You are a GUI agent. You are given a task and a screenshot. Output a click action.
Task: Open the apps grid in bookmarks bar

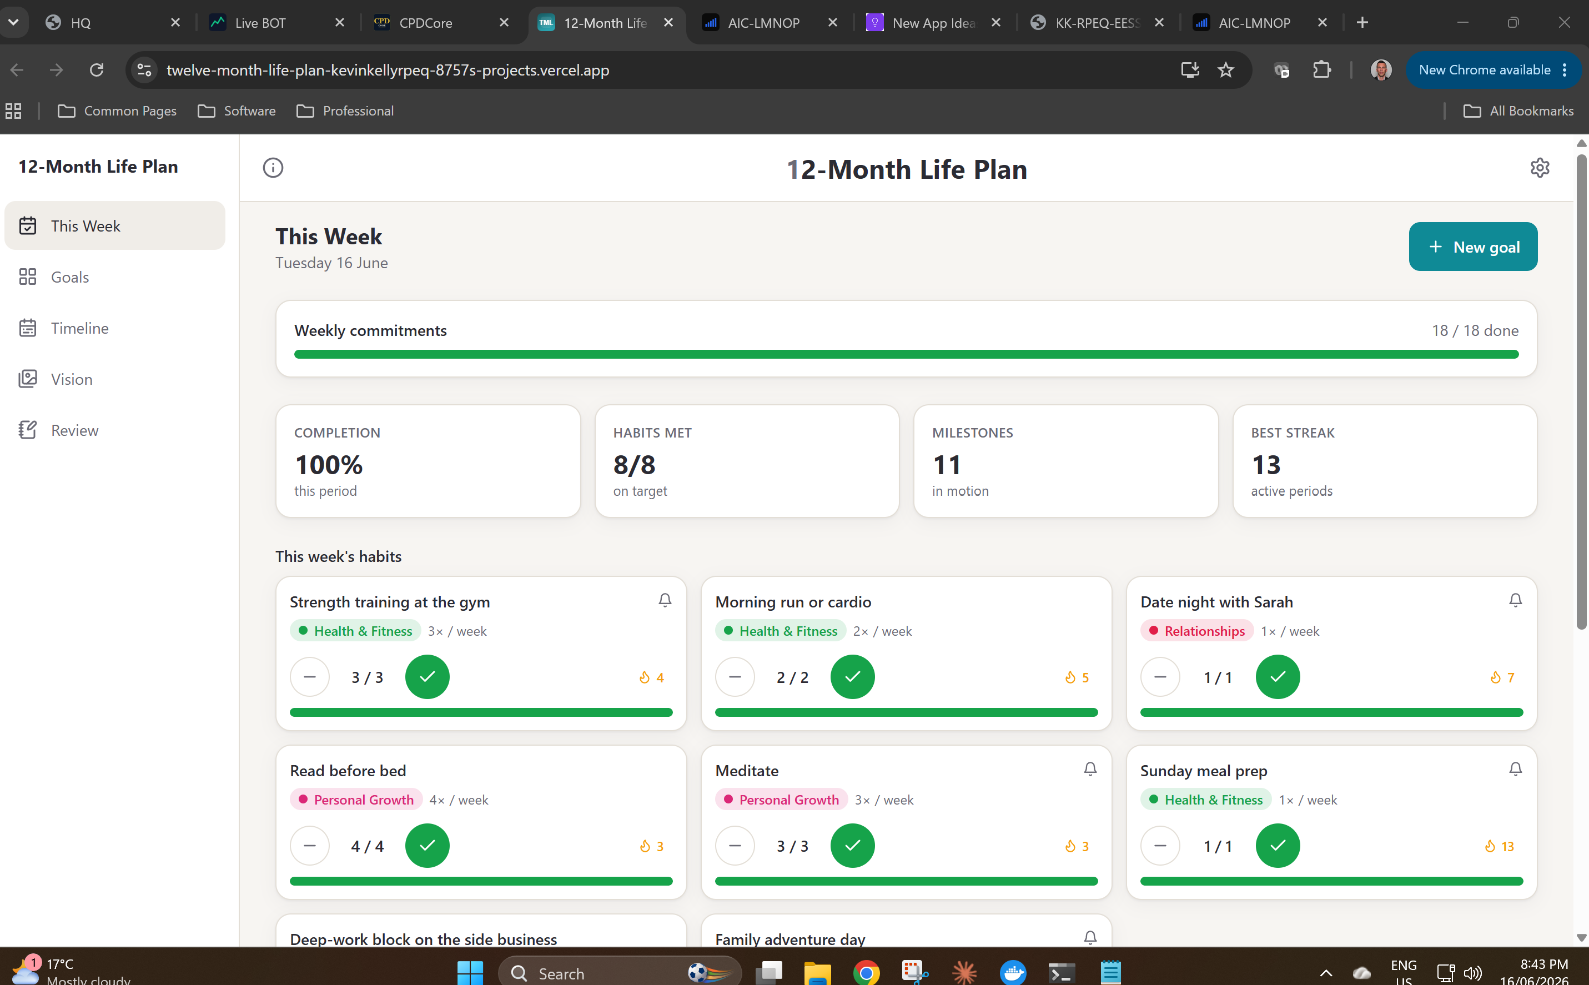point(14,110)
